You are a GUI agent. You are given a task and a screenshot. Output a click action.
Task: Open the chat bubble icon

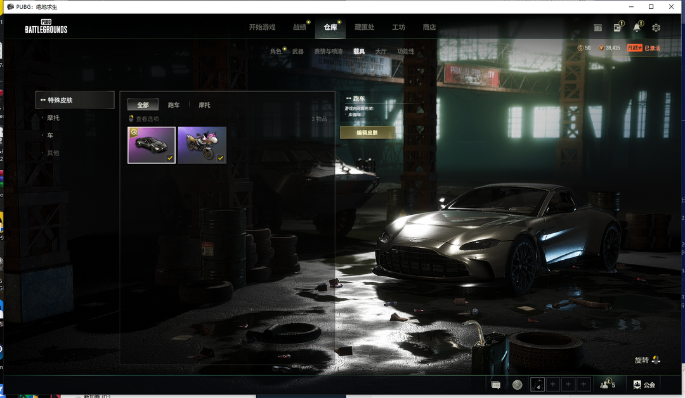[496, 385]
